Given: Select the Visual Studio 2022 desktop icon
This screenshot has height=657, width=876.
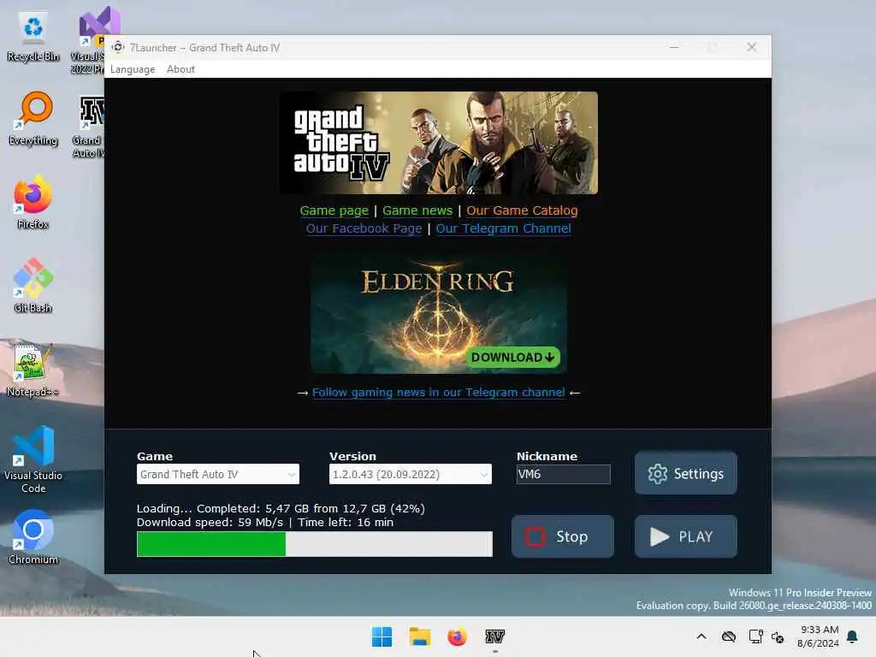Looking at the screenshot, I should [92, 41].
